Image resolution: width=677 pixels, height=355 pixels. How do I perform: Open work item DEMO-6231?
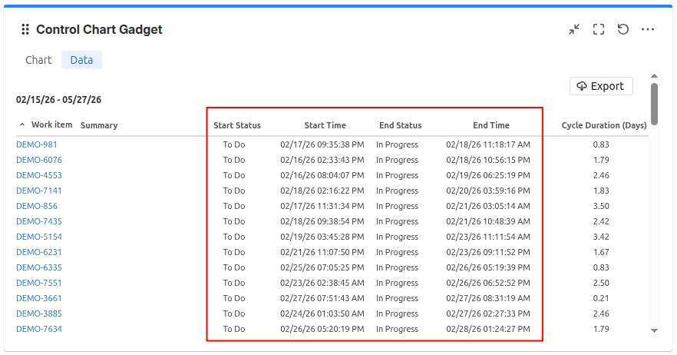click(x=39, y=252)
